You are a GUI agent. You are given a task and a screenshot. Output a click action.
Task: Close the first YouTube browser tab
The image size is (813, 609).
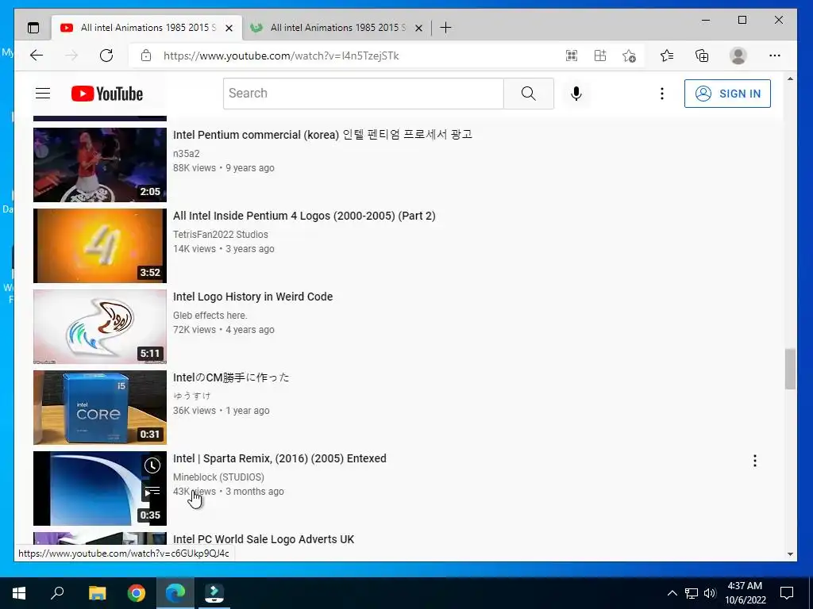pyautogui.click(x=229, y=28)
